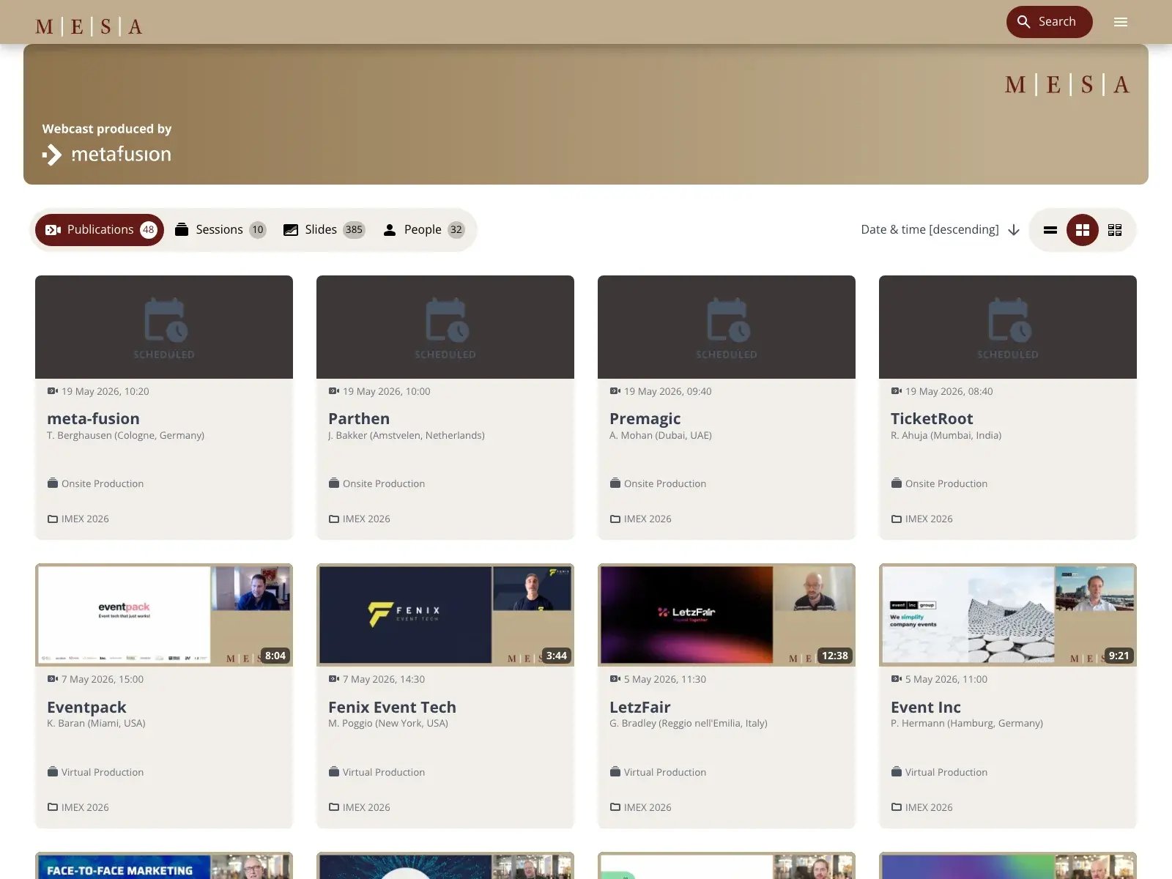Screen dimensions: 1172x879
Task: Click speaker text P. Hermann (Hamburg, Germany)
Action: pos(967,723)
